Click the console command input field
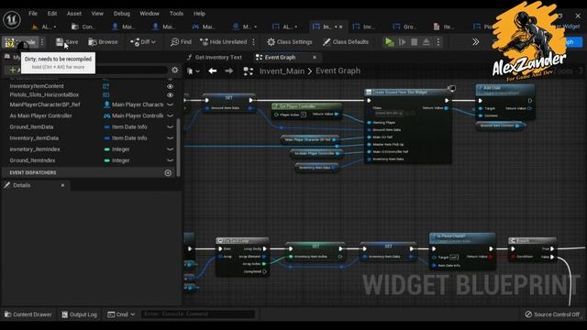 pyautogui.click(x=198, y=313)
